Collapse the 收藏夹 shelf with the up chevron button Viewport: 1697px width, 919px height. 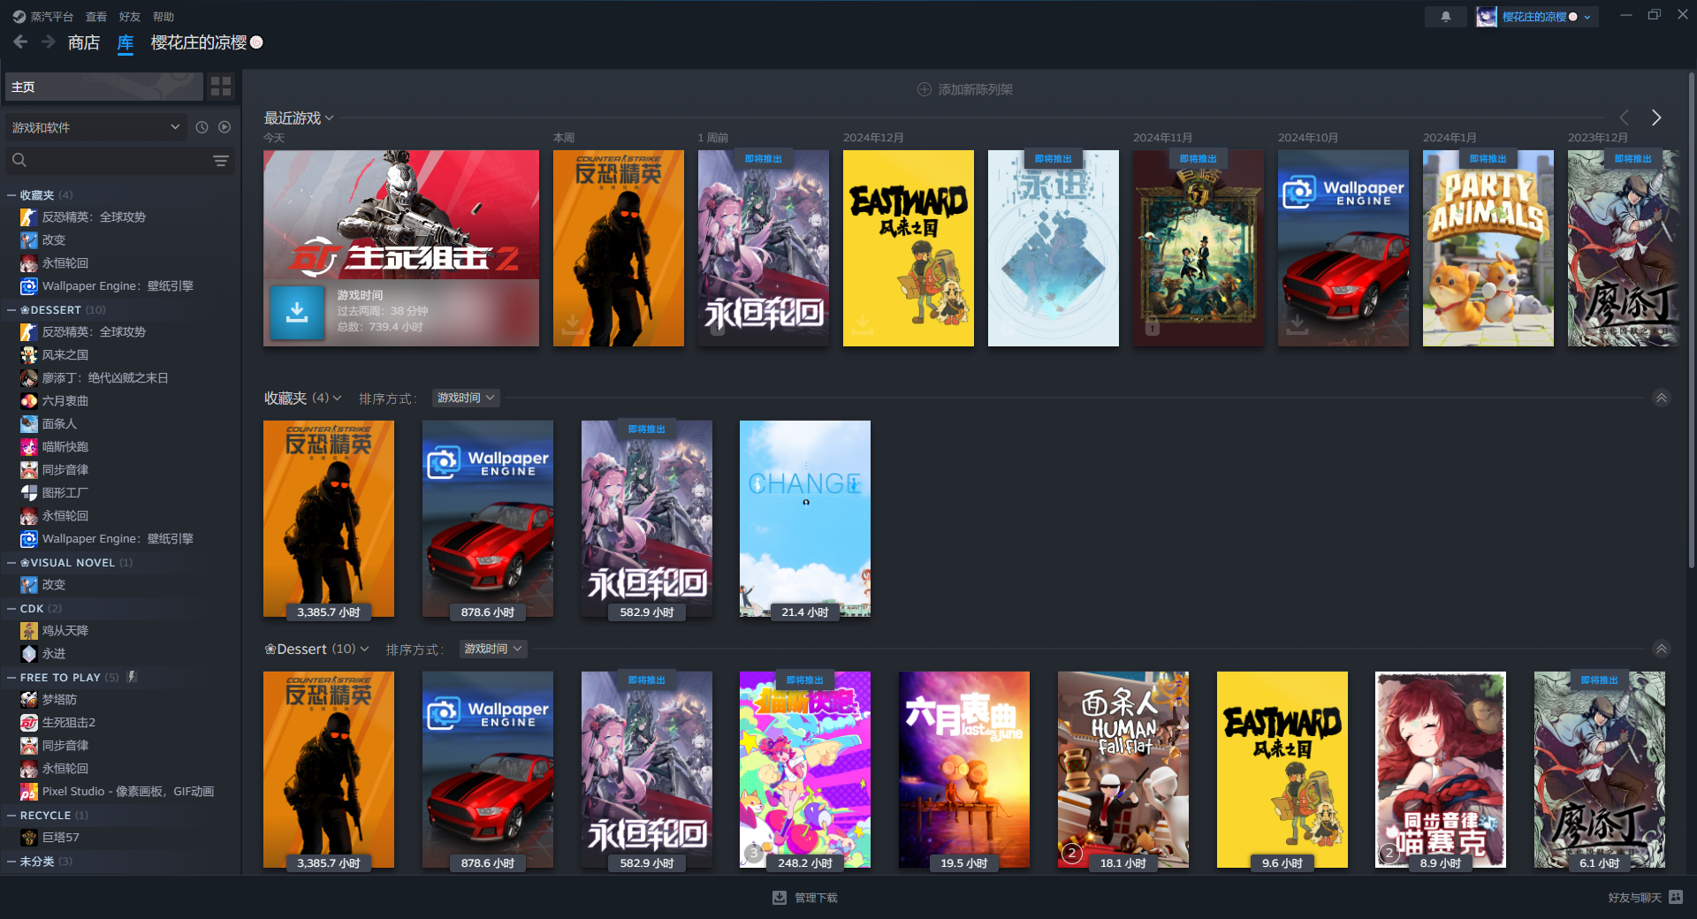(1662, 398)
